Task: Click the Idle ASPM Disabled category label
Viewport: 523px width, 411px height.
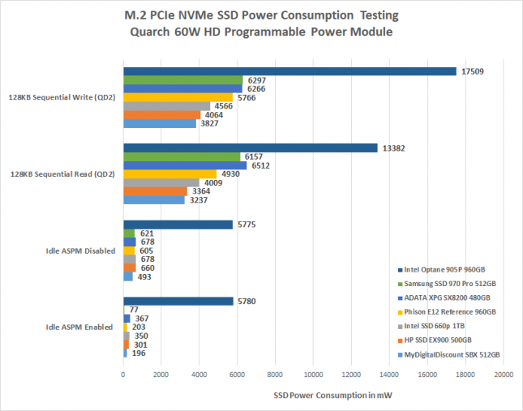Action: pos(80,251)
